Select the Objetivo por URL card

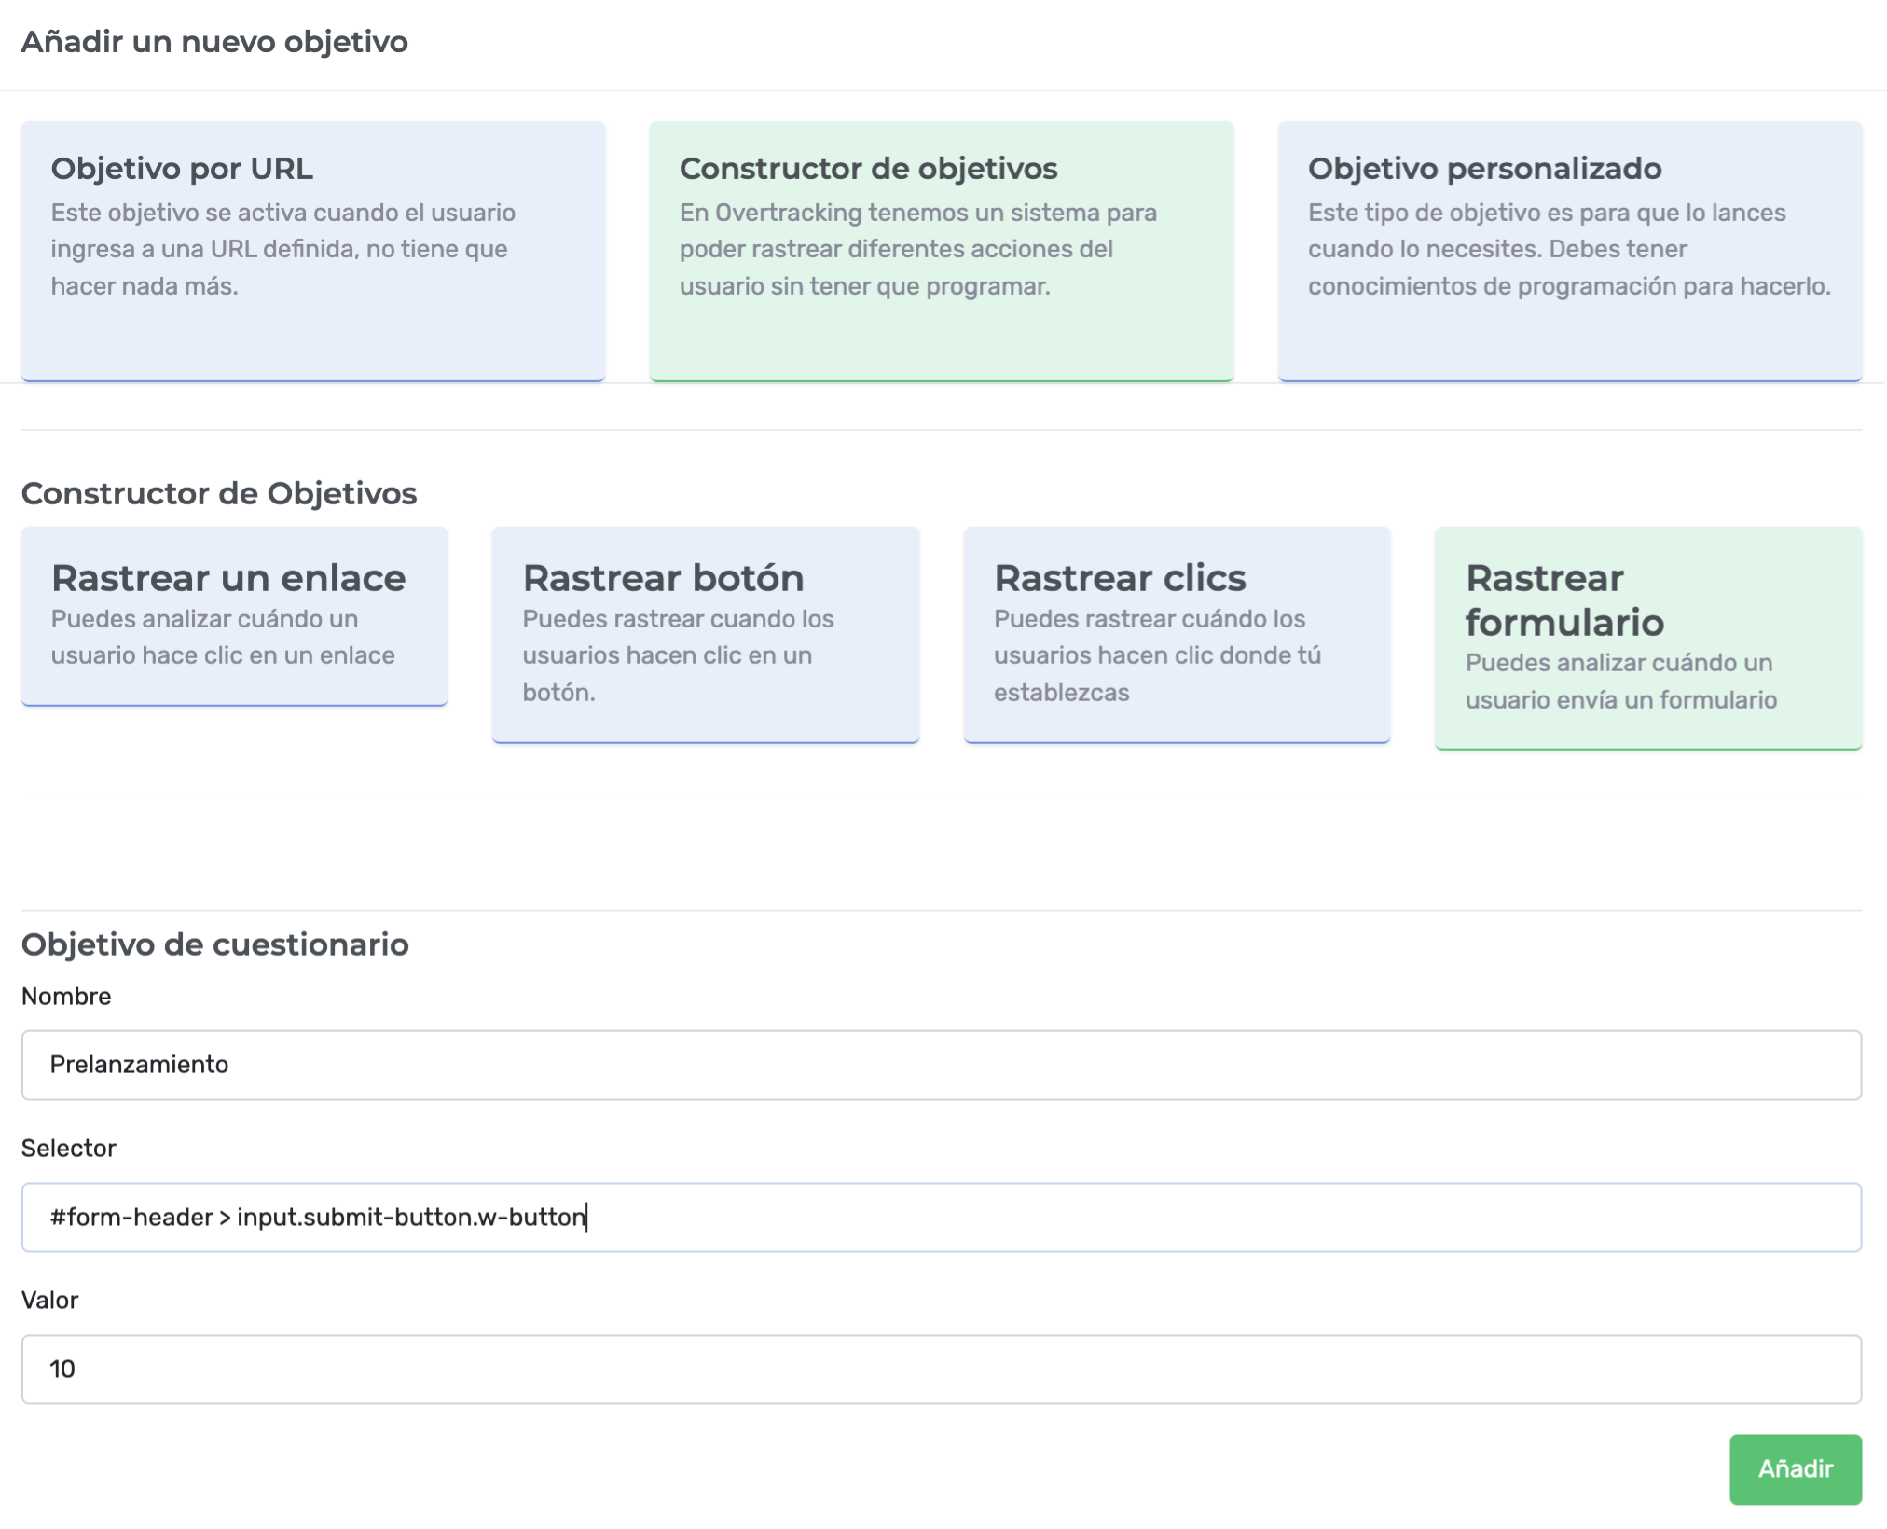coord(313,251)
